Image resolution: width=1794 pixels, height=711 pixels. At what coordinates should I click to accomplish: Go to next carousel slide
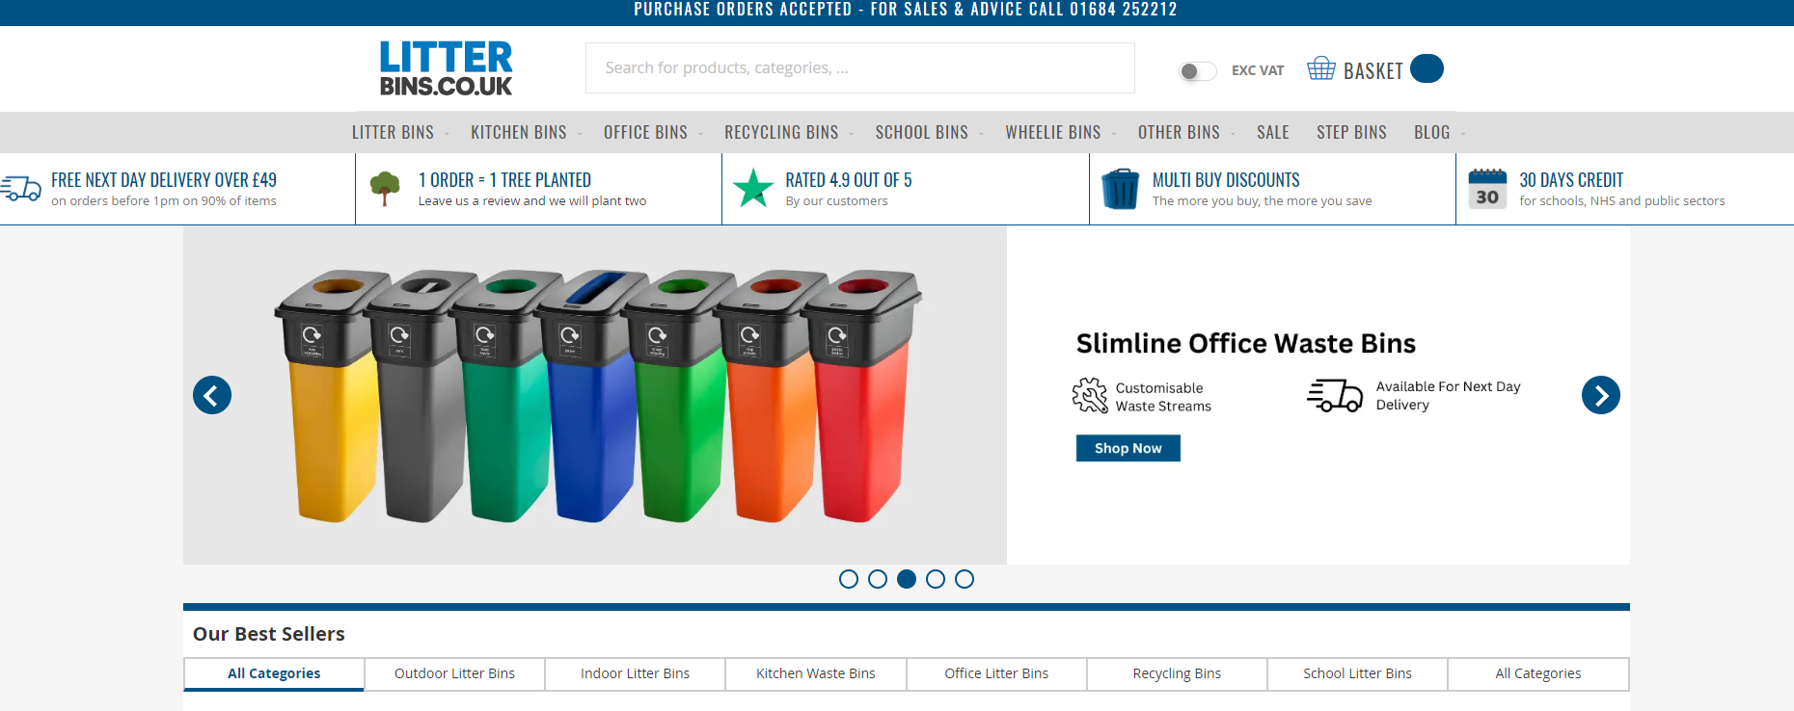click(1601, 395)
